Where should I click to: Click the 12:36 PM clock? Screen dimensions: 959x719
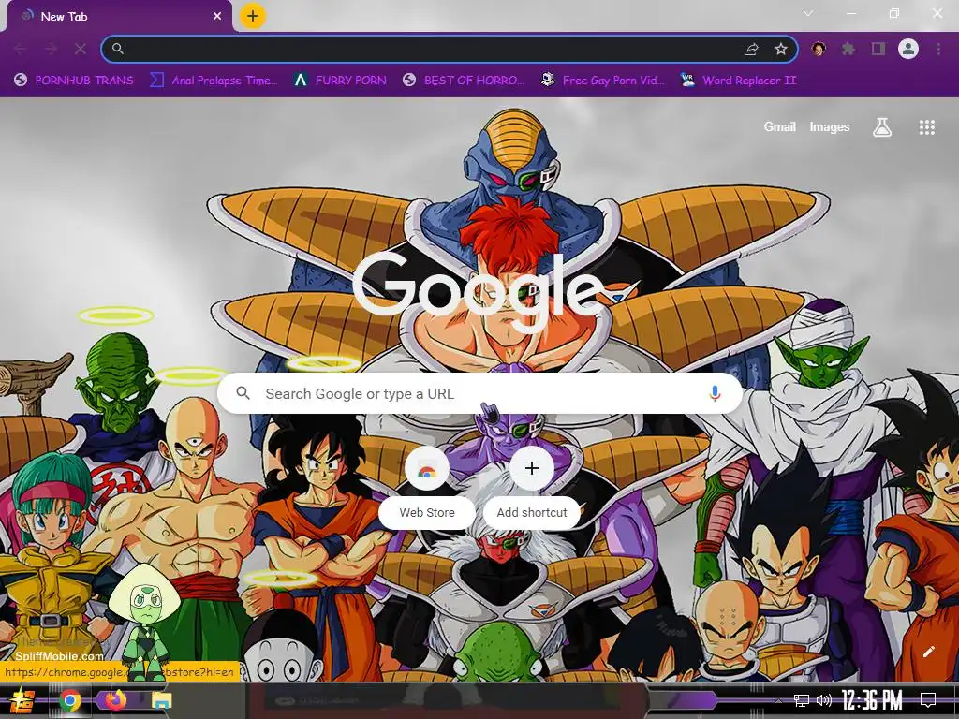[872, 700]
